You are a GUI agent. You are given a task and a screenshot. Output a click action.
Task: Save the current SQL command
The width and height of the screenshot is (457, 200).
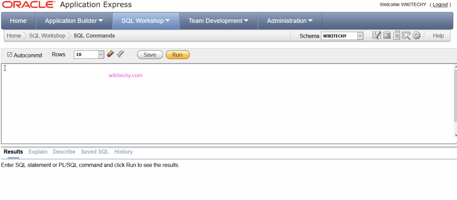coord(150,54)
